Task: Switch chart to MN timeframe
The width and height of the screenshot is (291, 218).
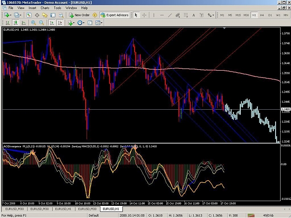Action: 286,15
